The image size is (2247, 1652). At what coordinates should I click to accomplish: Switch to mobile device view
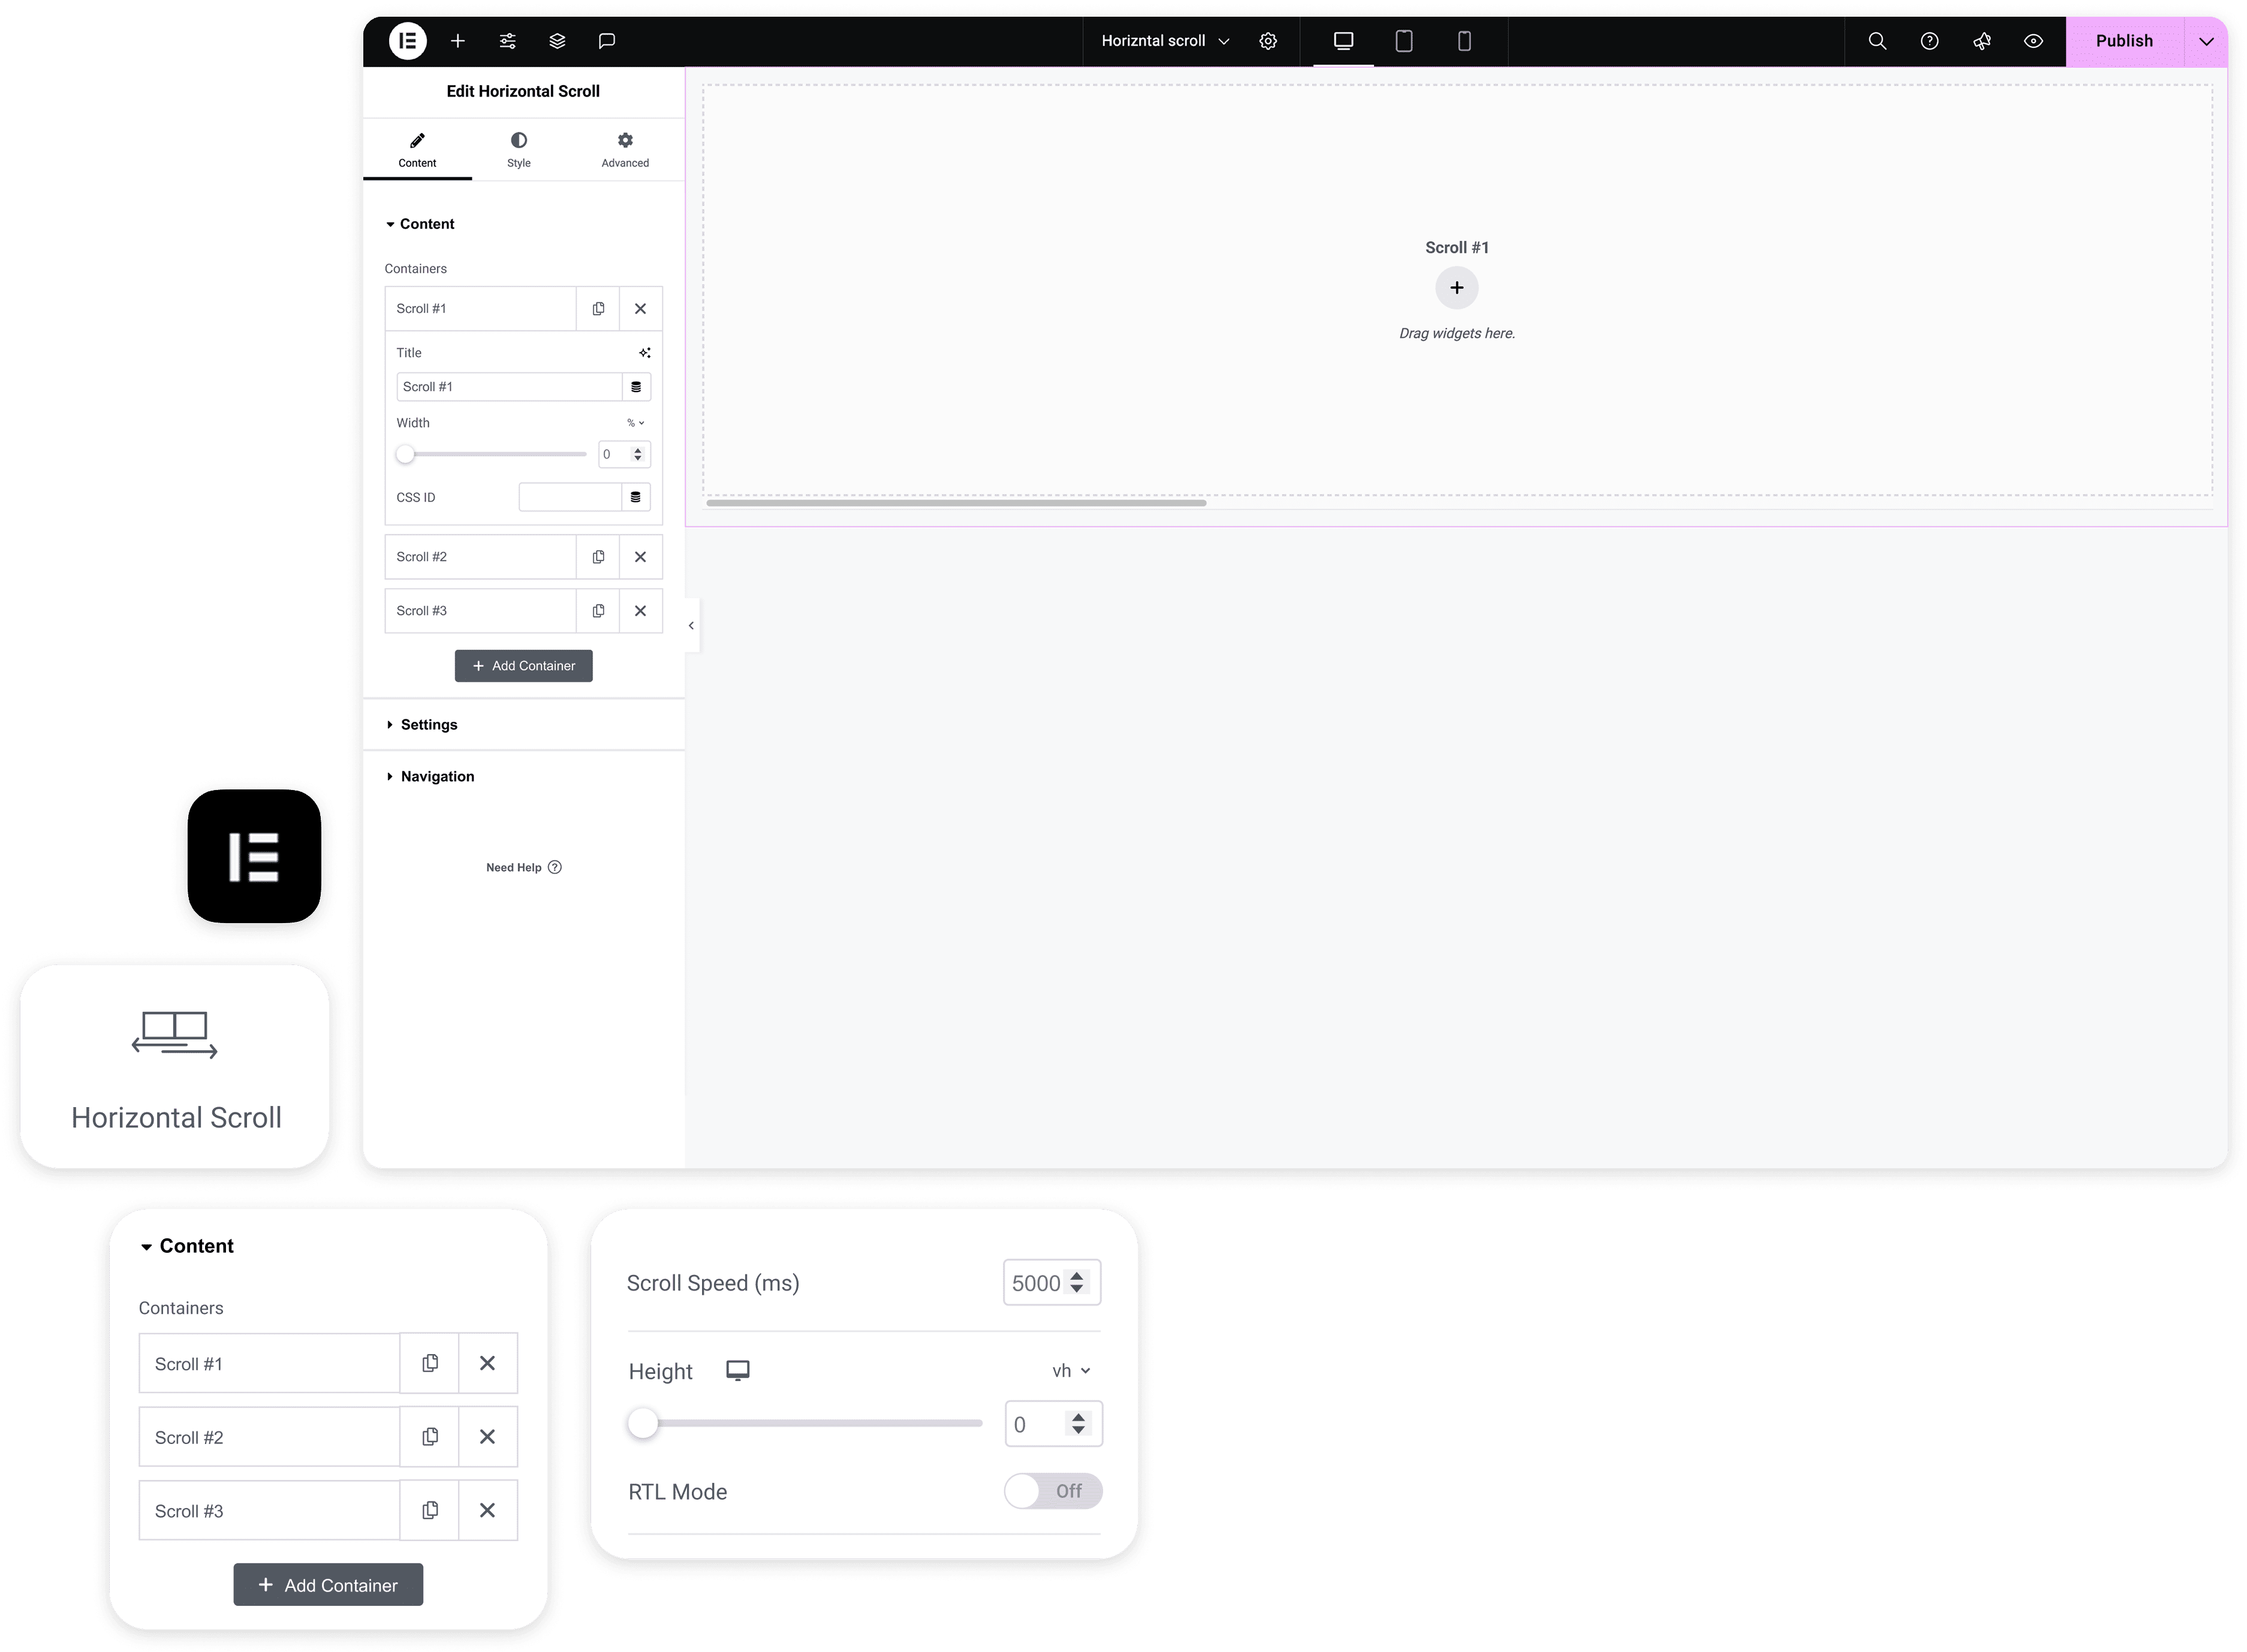click(1464, 41)
